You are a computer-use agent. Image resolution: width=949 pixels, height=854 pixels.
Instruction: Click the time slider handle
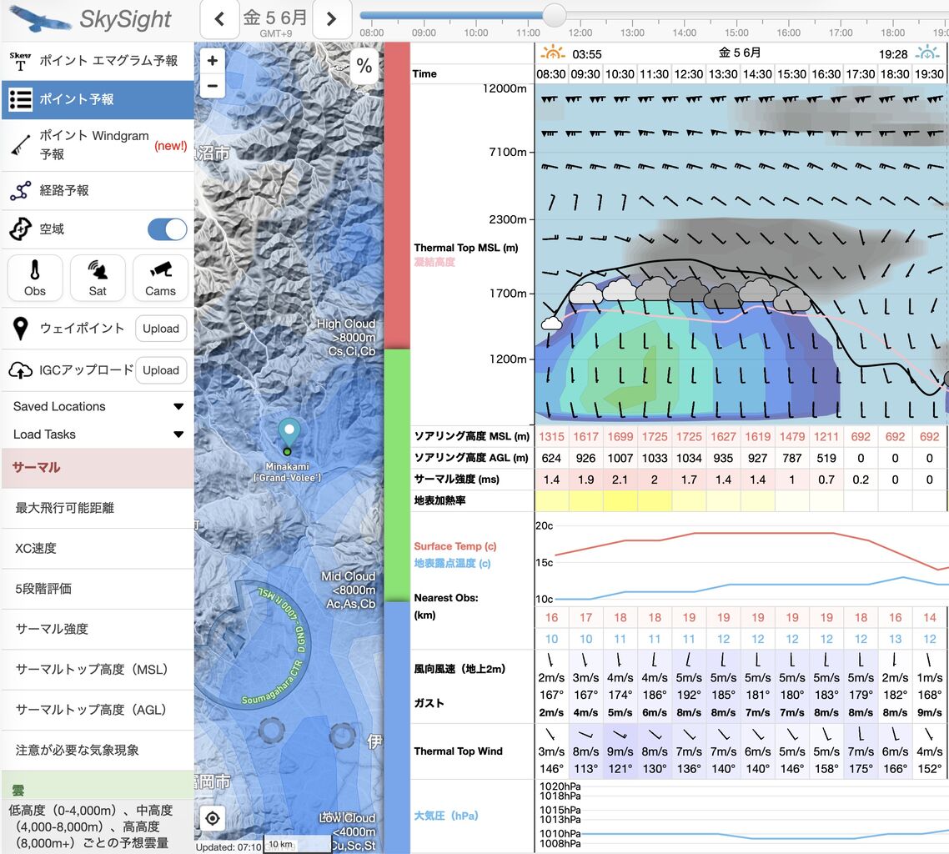(x=554, y=14)
